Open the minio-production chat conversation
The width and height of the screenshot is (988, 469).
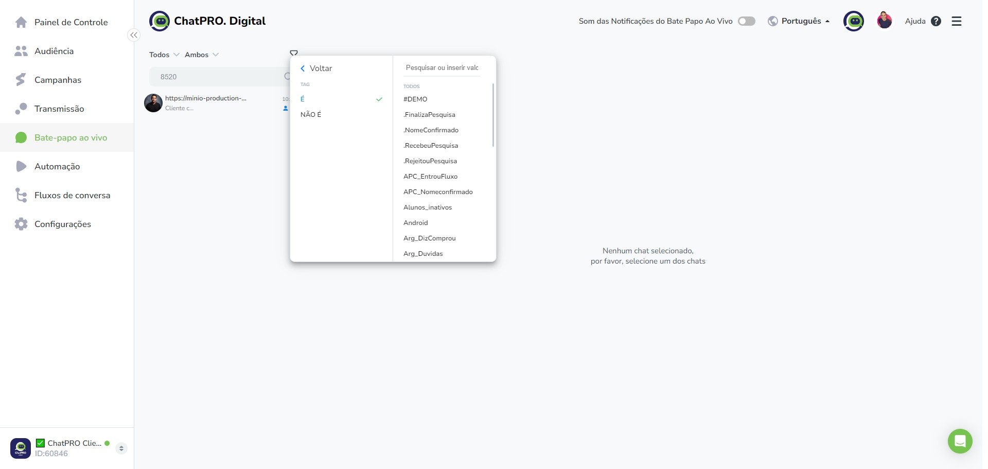pyautogui.click(x=216, y=103)
